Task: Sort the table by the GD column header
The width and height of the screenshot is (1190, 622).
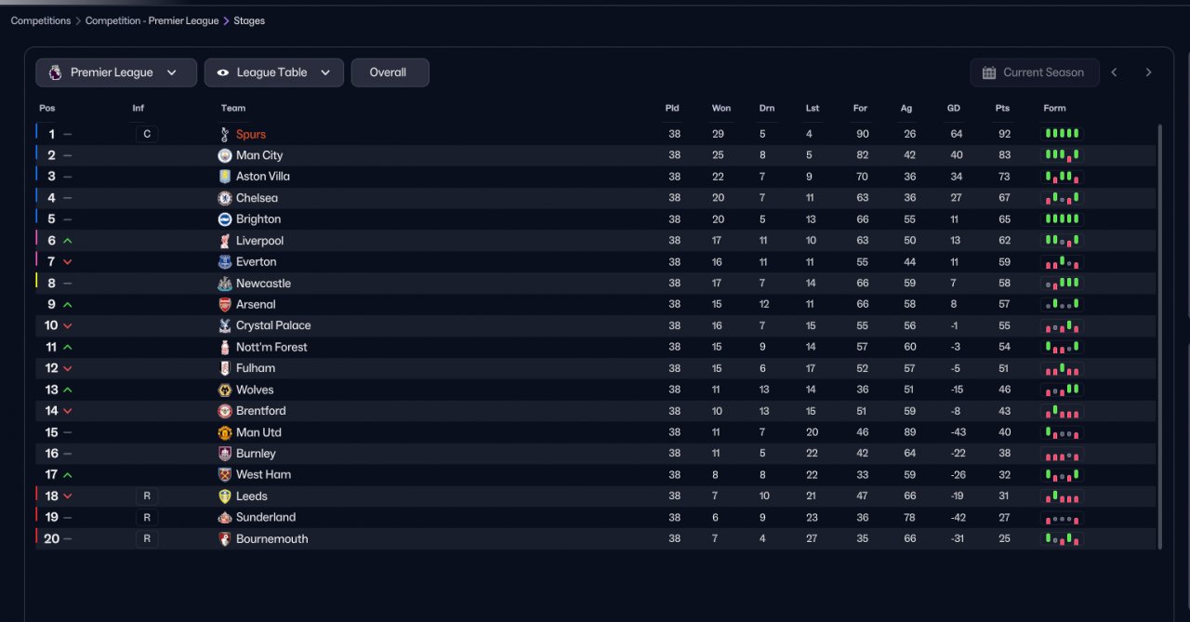Action: [x=953, y=109]
